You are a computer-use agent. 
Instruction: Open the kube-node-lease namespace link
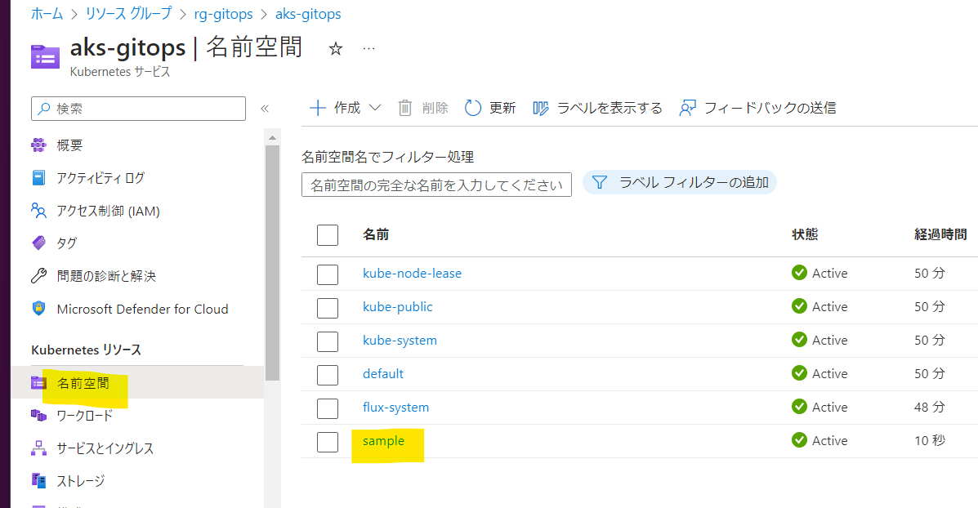point(413,273)
